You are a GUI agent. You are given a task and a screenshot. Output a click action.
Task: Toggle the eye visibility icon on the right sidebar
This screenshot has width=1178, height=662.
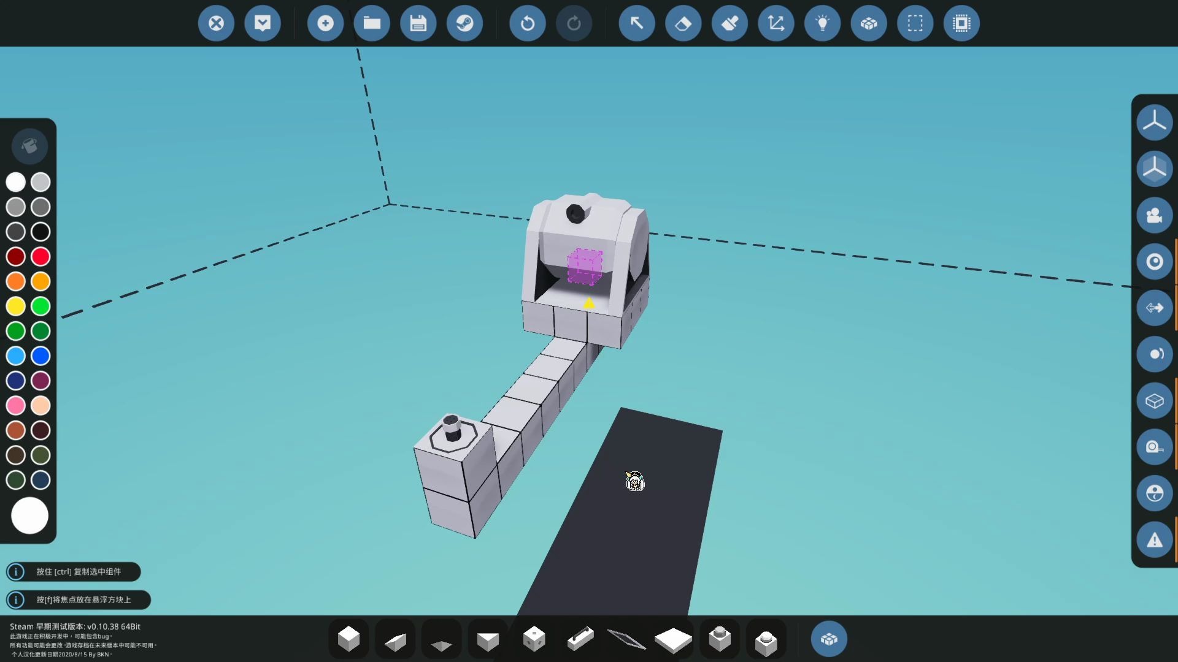point(1154,261)
